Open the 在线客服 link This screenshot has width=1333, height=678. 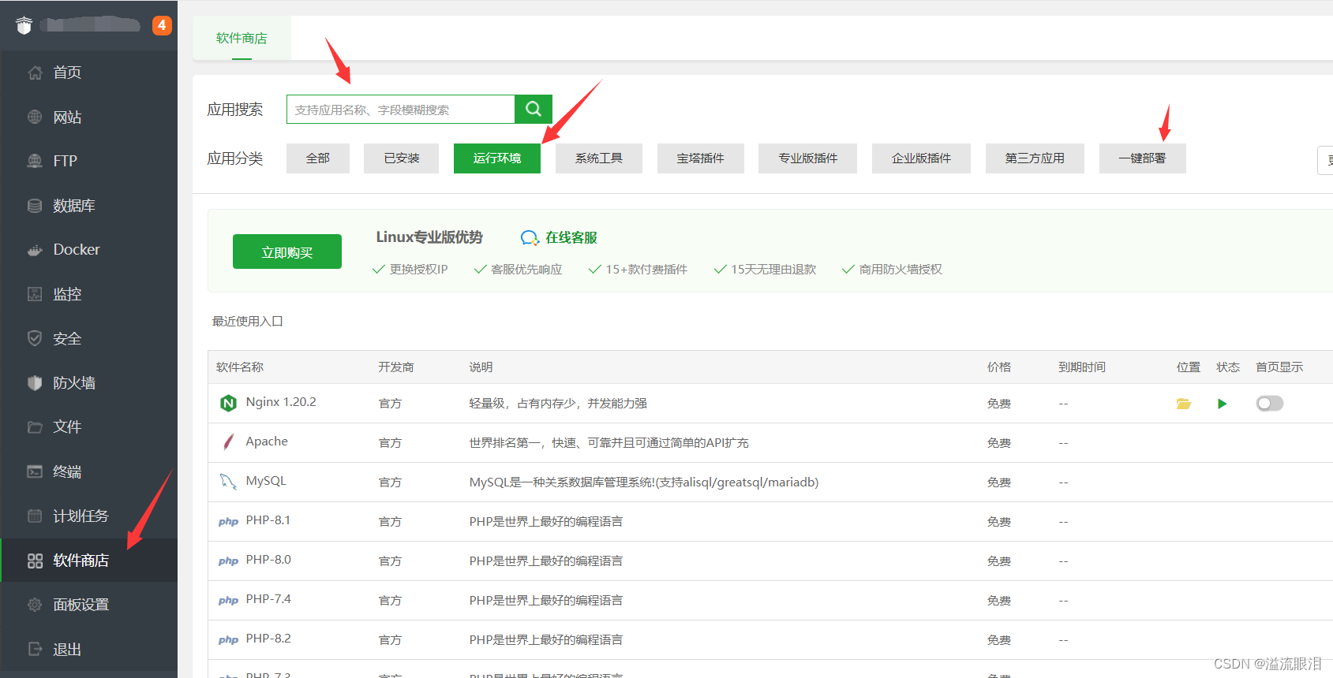coord(571,238)
